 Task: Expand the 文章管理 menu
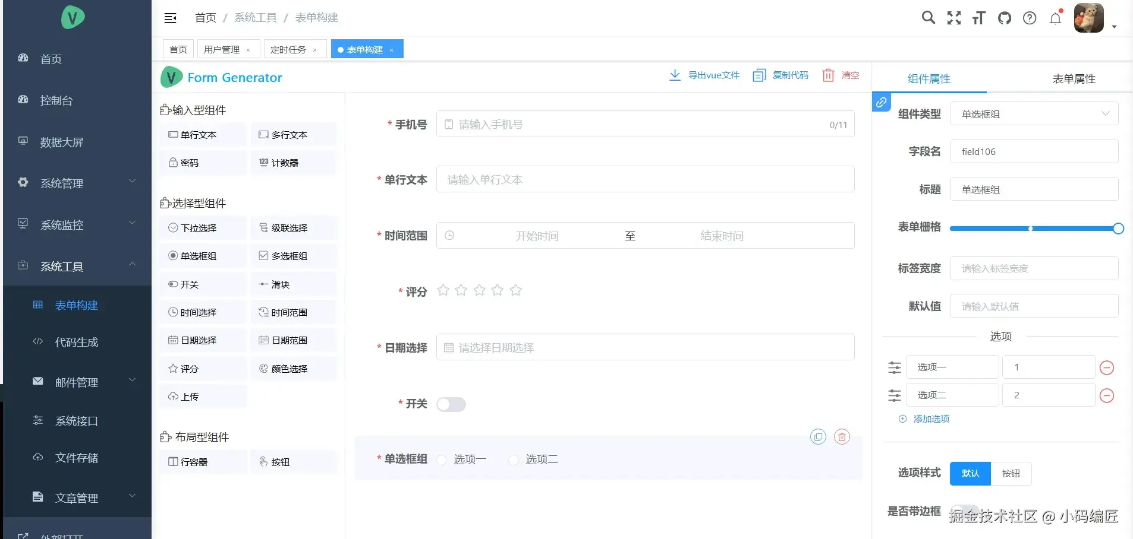click(77, 498)
